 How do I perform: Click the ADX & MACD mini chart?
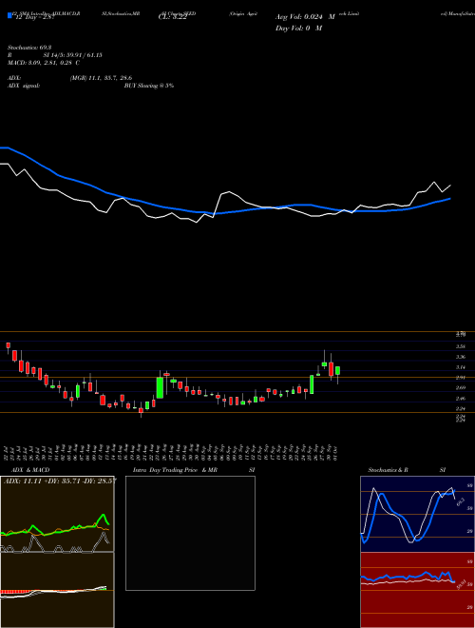[x=57, y=552]
